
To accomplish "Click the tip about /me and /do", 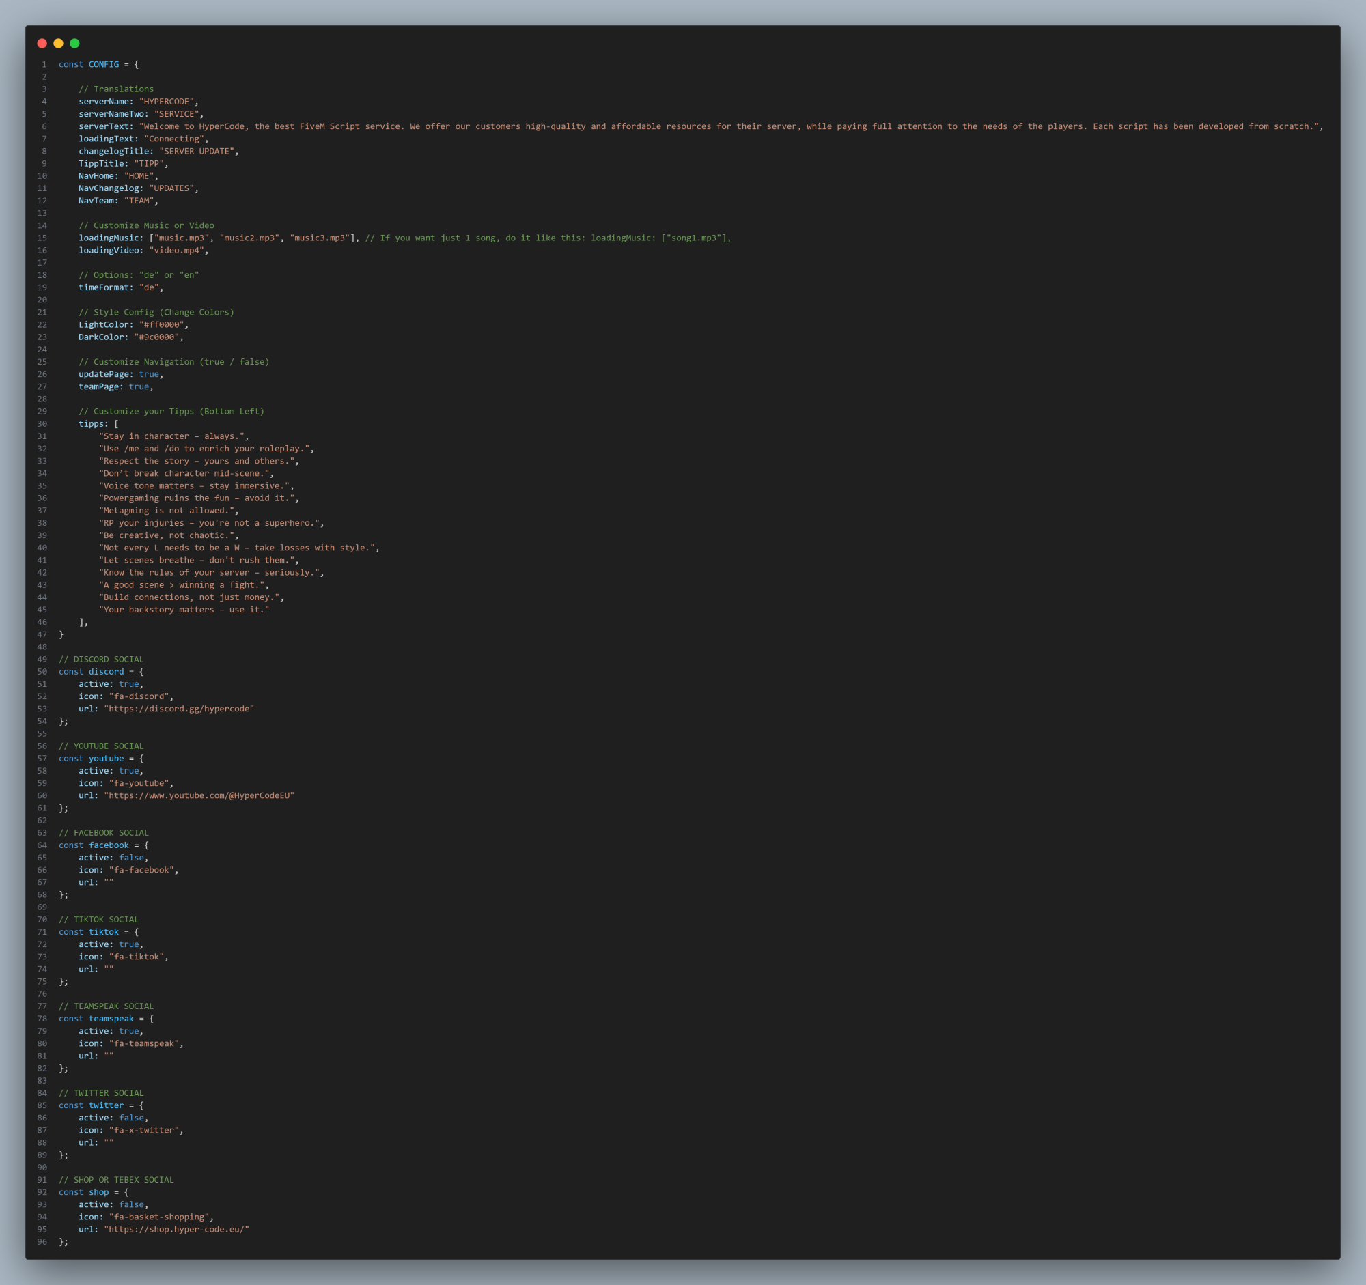I will 204,449.
